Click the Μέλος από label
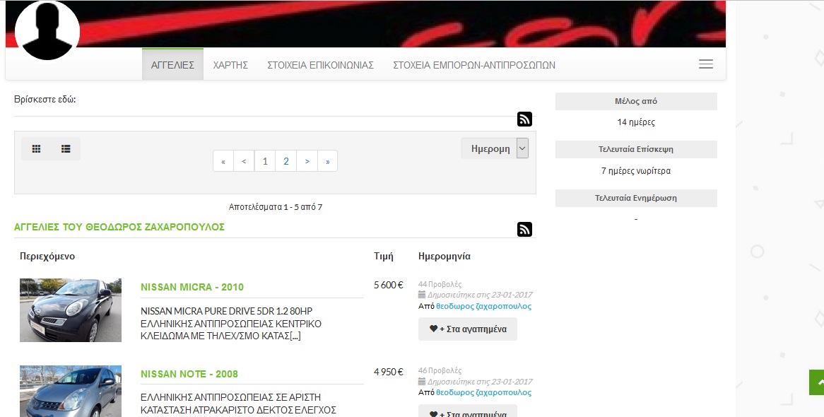The height and width of the screenshot is (417, 824). click(636, 101)
